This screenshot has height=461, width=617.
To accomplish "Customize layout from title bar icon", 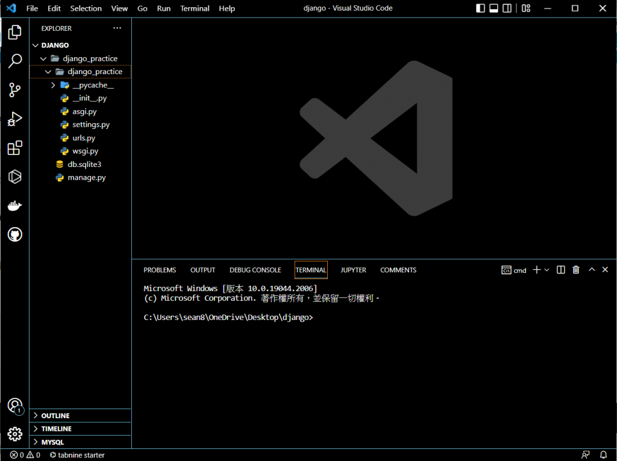I will pos(525,8).
